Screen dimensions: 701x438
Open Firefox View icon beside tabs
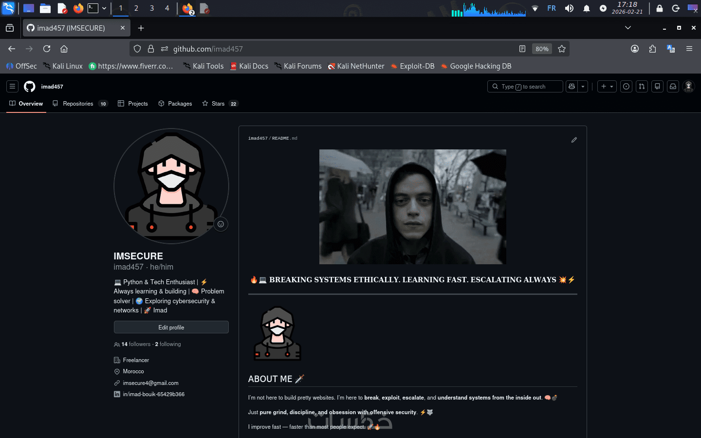(x=10, y=28)
